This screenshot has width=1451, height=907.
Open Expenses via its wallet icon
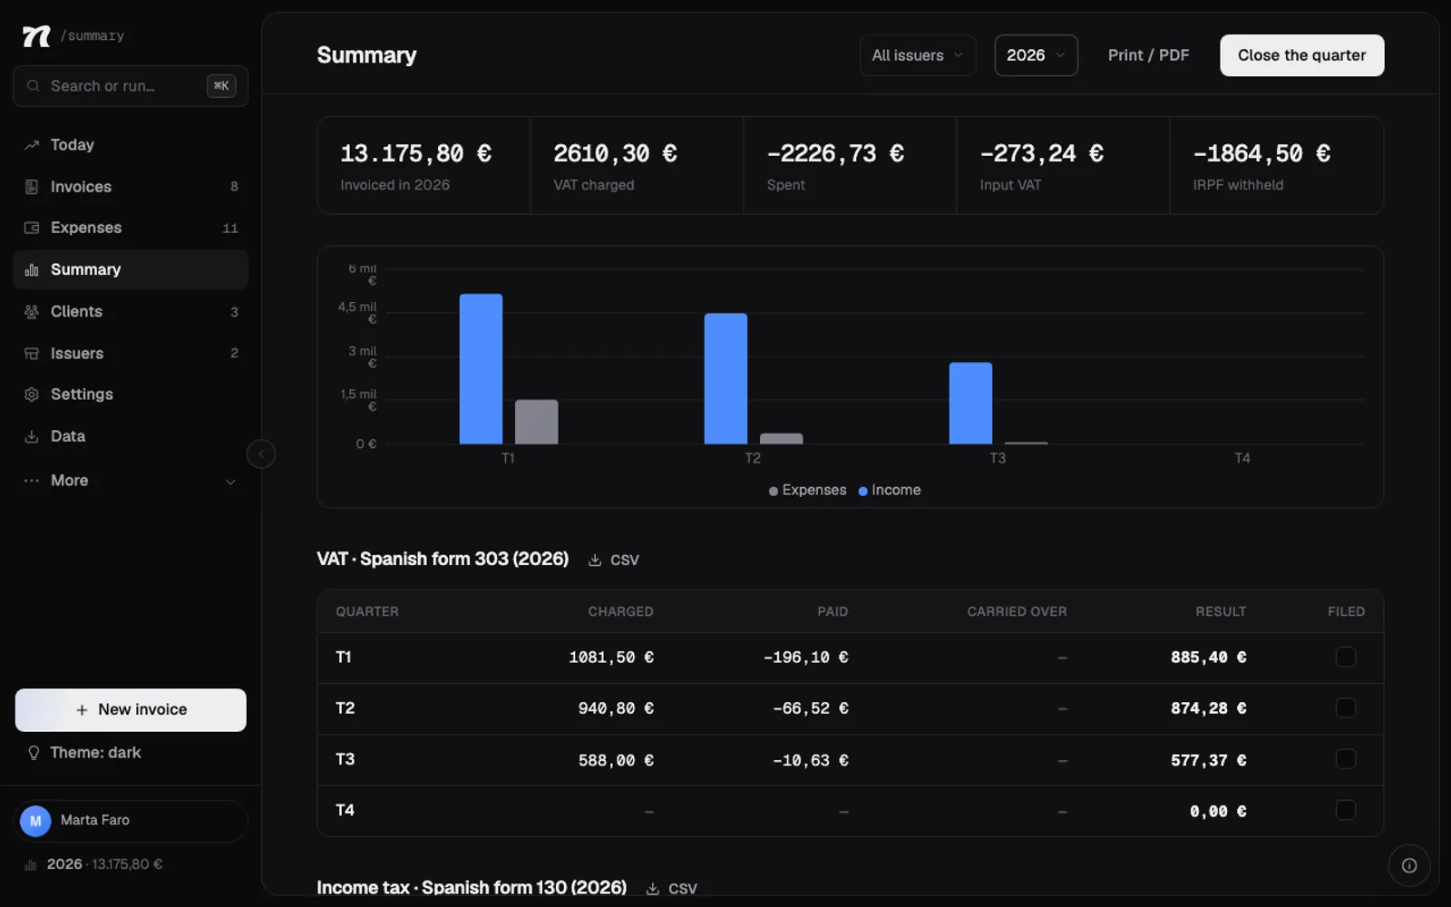coord(32,228)
